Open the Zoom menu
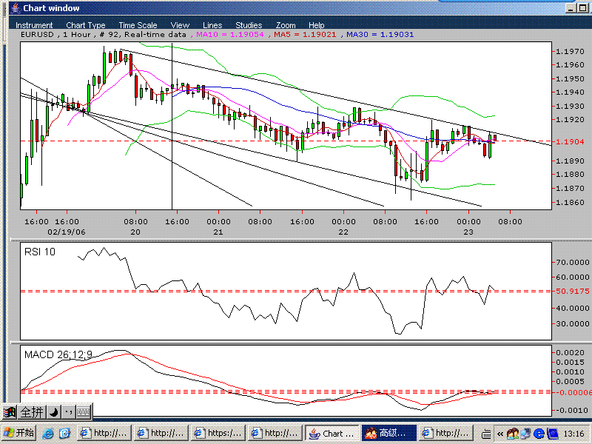 point(286,25)
